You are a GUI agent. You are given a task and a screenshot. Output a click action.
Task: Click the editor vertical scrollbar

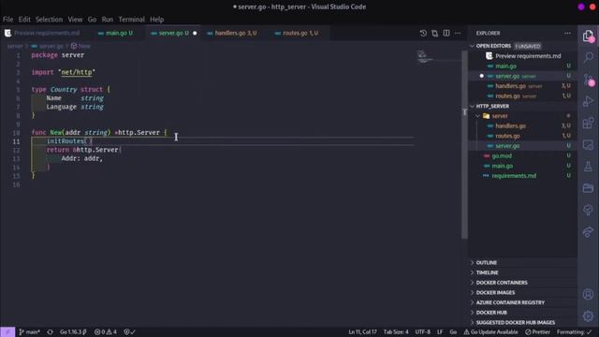point(464,144)
